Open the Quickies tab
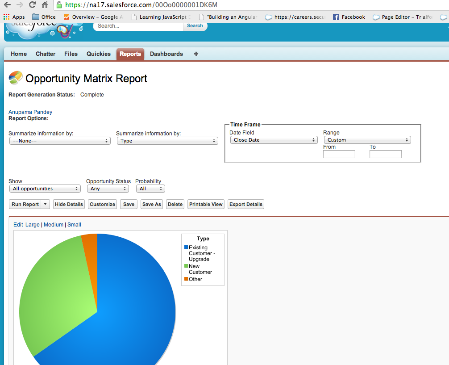This screenshot has width=449, height=365. (x=99, y=54)
